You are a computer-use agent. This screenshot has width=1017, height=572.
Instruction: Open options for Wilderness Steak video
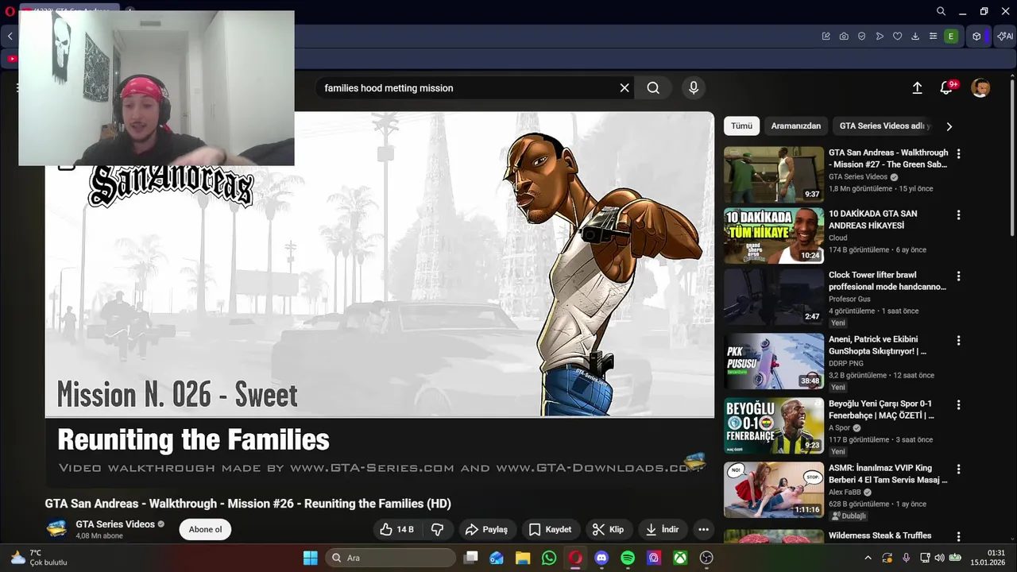point(958,536)
